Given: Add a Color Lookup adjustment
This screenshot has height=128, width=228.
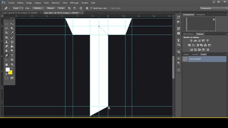Looking at the screenshot, I should 209,45.
